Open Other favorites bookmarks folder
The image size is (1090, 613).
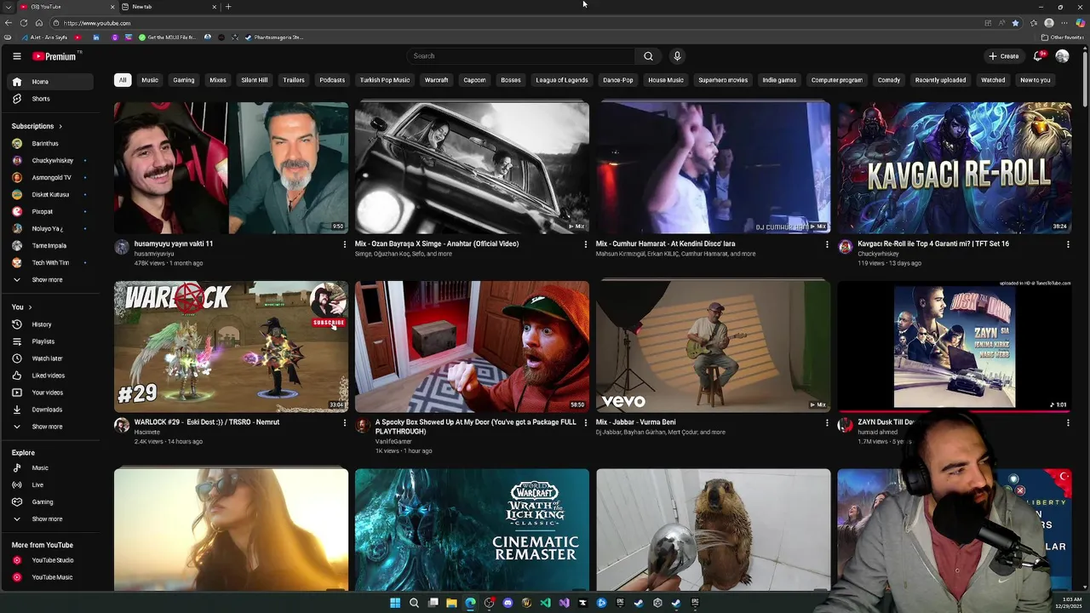click(1063, 37)
